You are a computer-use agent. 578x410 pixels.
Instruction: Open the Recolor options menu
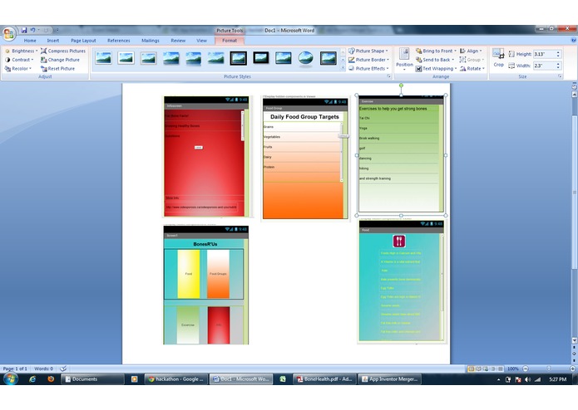click(18, 69)
